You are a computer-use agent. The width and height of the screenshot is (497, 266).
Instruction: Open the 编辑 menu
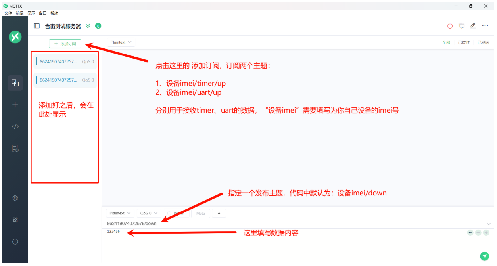point(19,13)
